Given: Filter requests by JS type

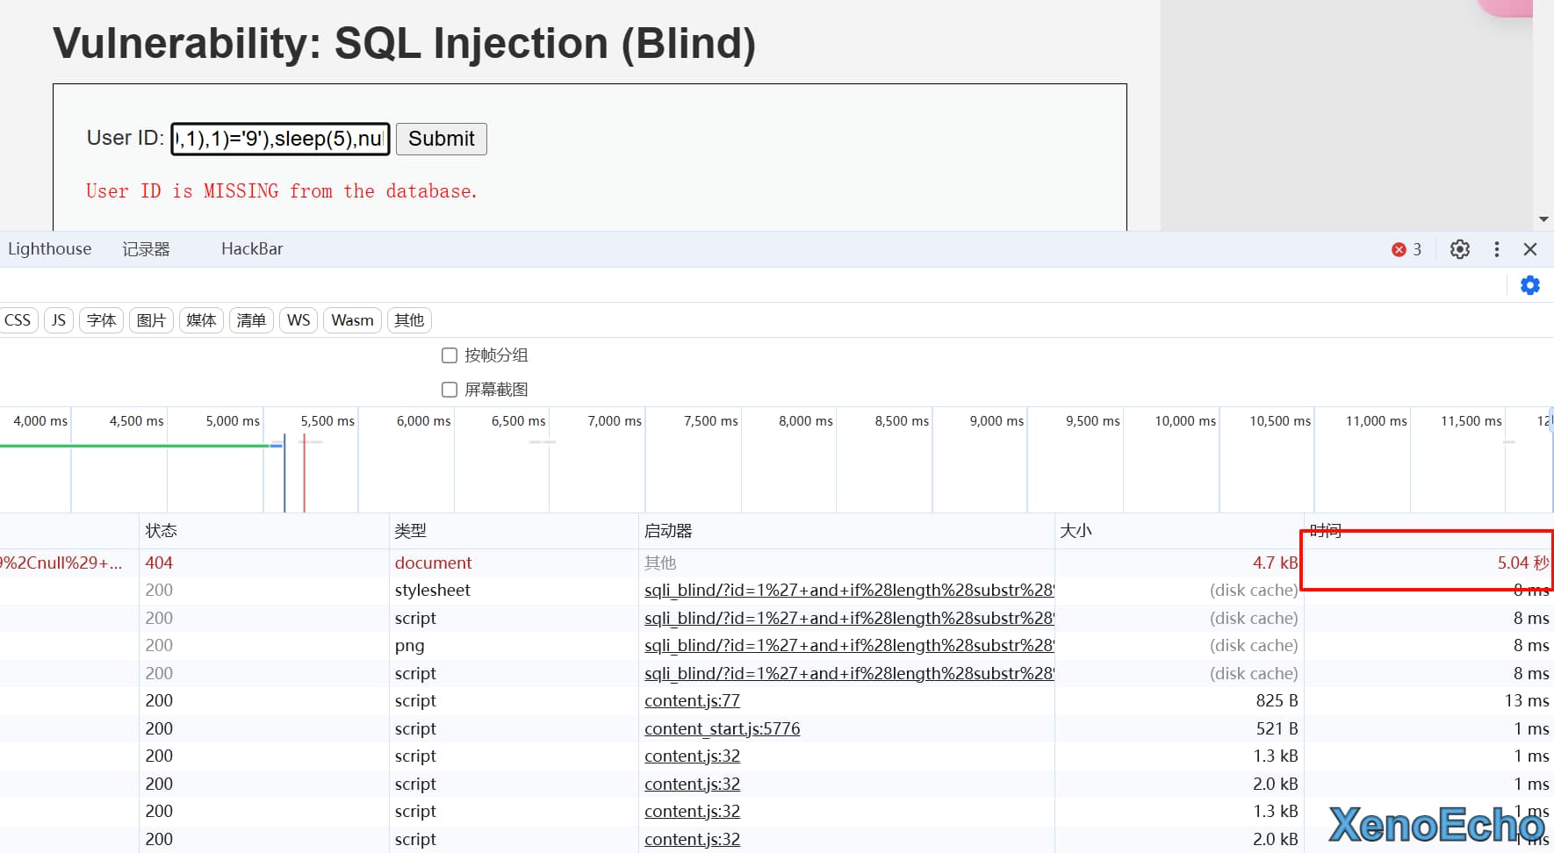Looking at the screenshot, I should pyautogui.click(x=58, y=320).
